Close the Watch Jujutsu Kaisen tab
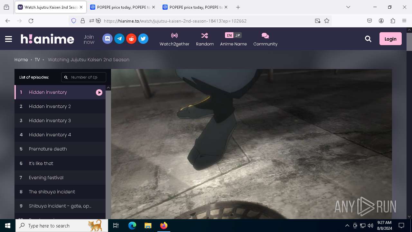This screenshot has width=412, height=232. [81, 7]
